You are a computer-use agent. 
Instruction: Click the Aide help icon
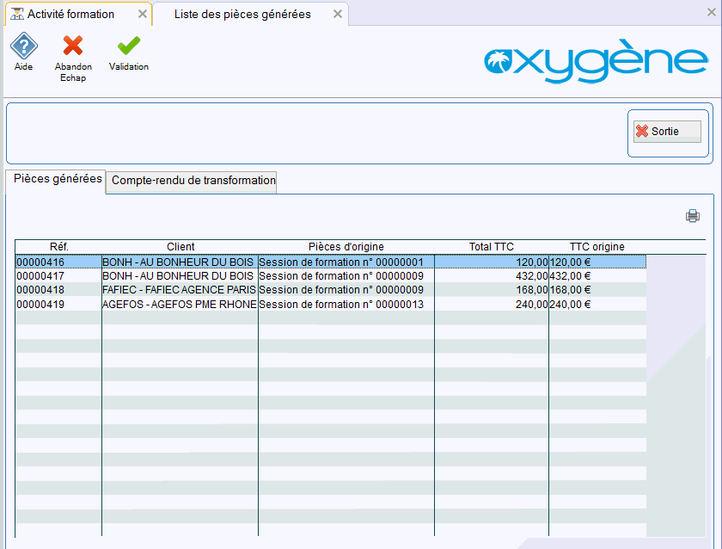point(23,46)
